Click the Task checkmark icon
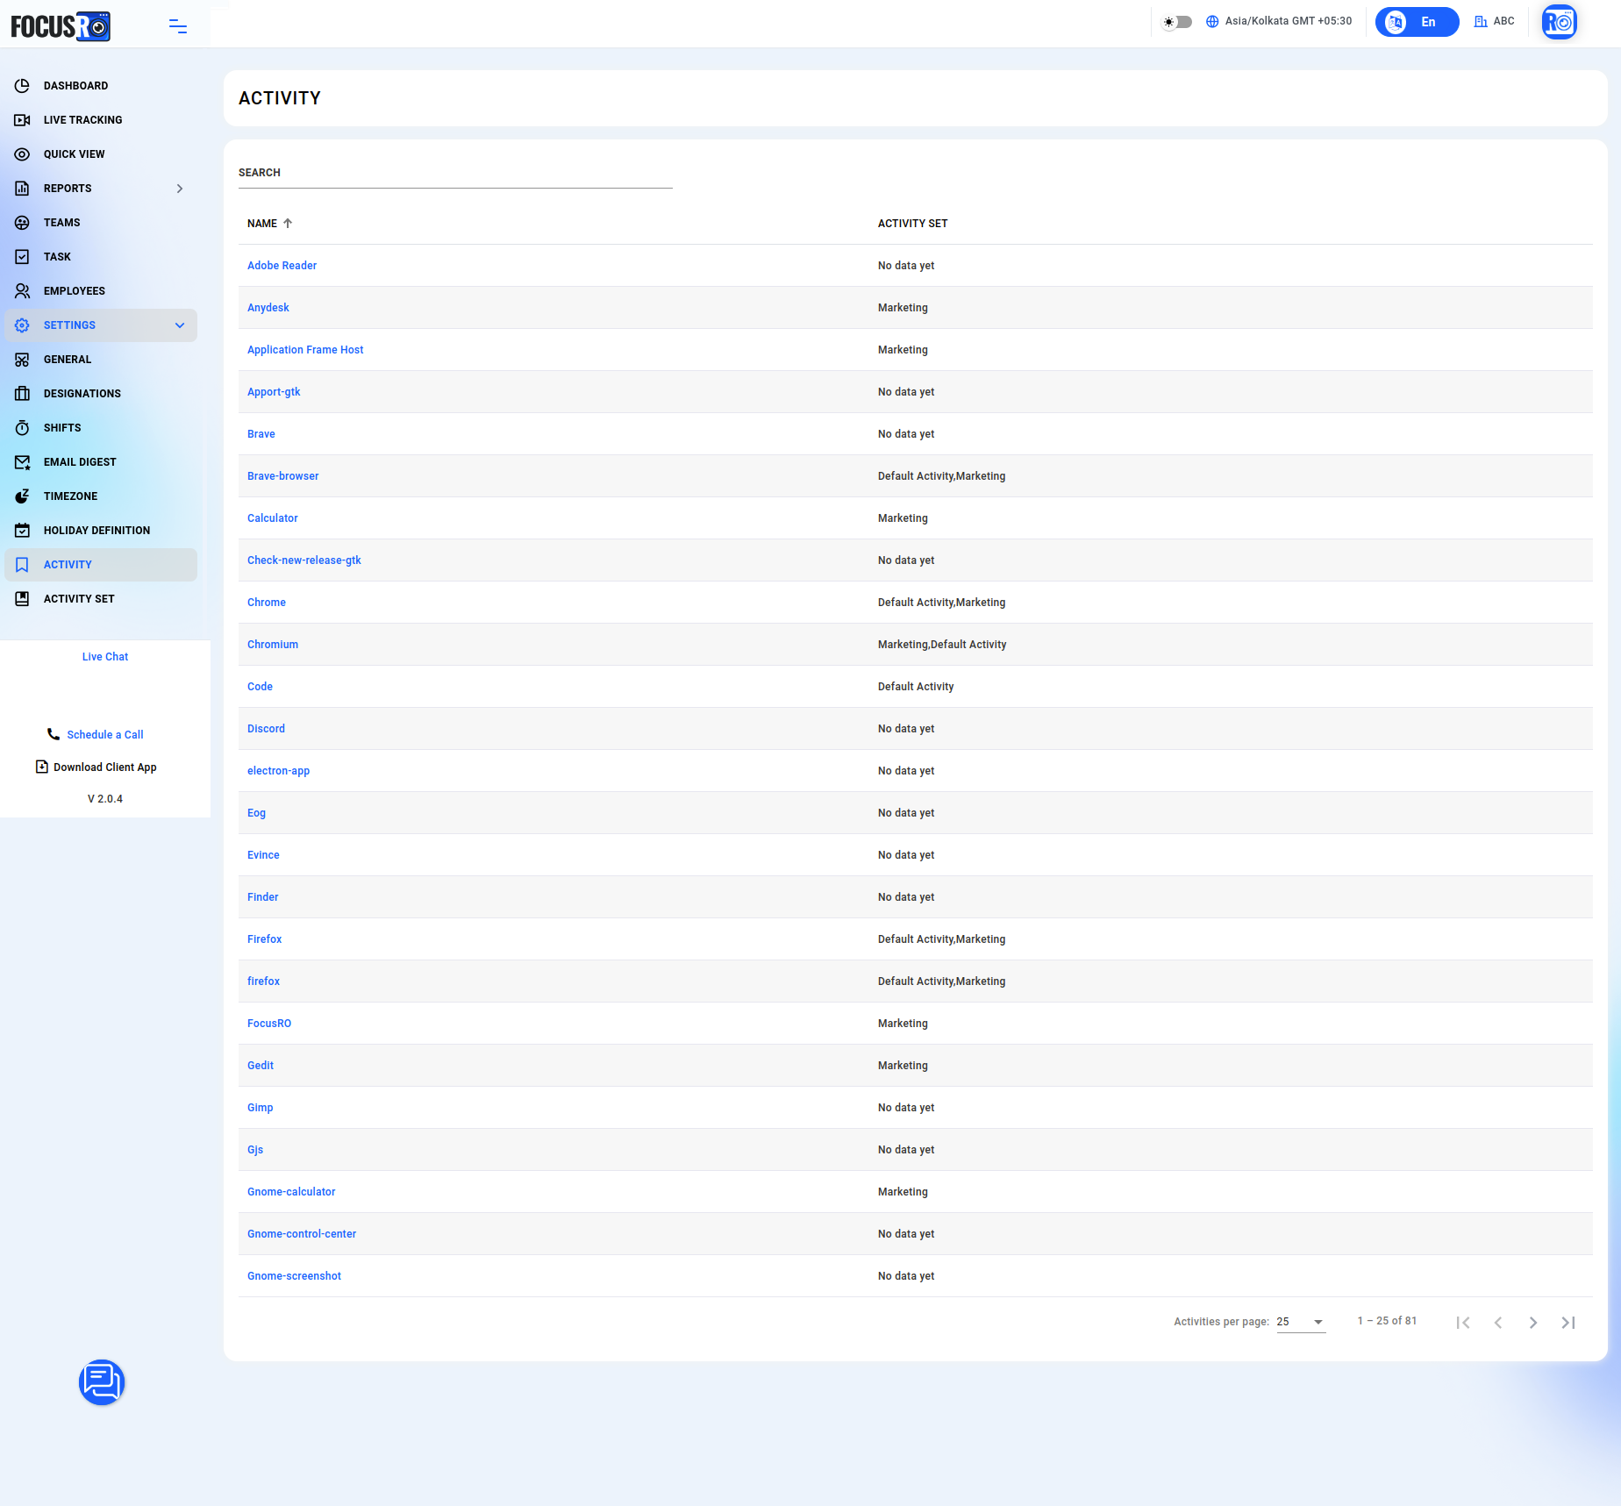The width and height of the screenshot is (1621, 1506). pos(23,257)
